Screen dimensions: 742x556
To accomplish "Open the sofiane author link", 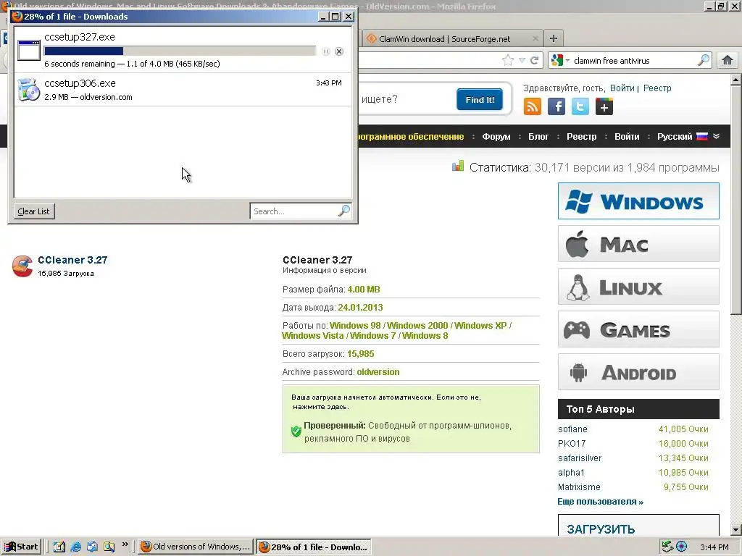I will (x=572, y=429).
